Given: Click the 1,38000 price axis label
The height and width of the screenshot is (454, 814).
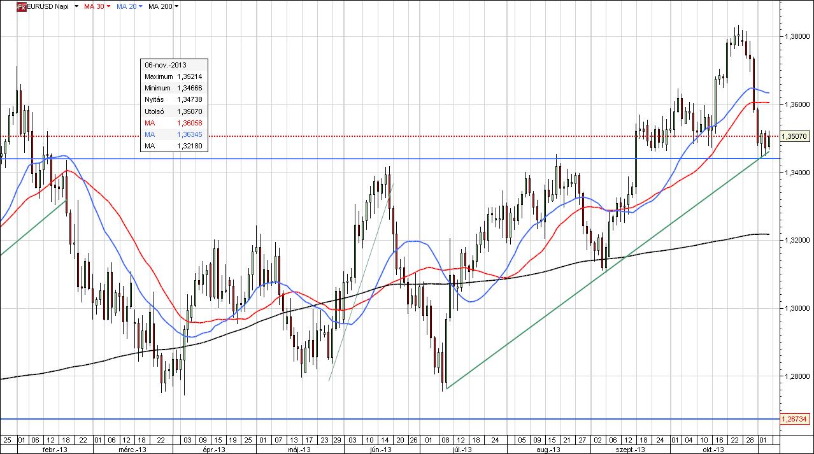Looking at the screenshot, I should pyautogui.click(x=797, y=36).
